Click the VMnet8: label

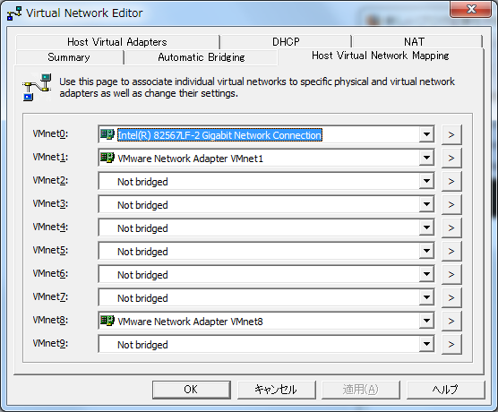(50, 320)
